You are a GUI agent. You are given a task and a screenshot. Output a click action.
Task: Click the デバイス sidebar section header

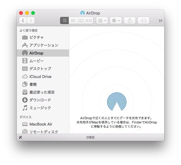click(x=26, y=117)
